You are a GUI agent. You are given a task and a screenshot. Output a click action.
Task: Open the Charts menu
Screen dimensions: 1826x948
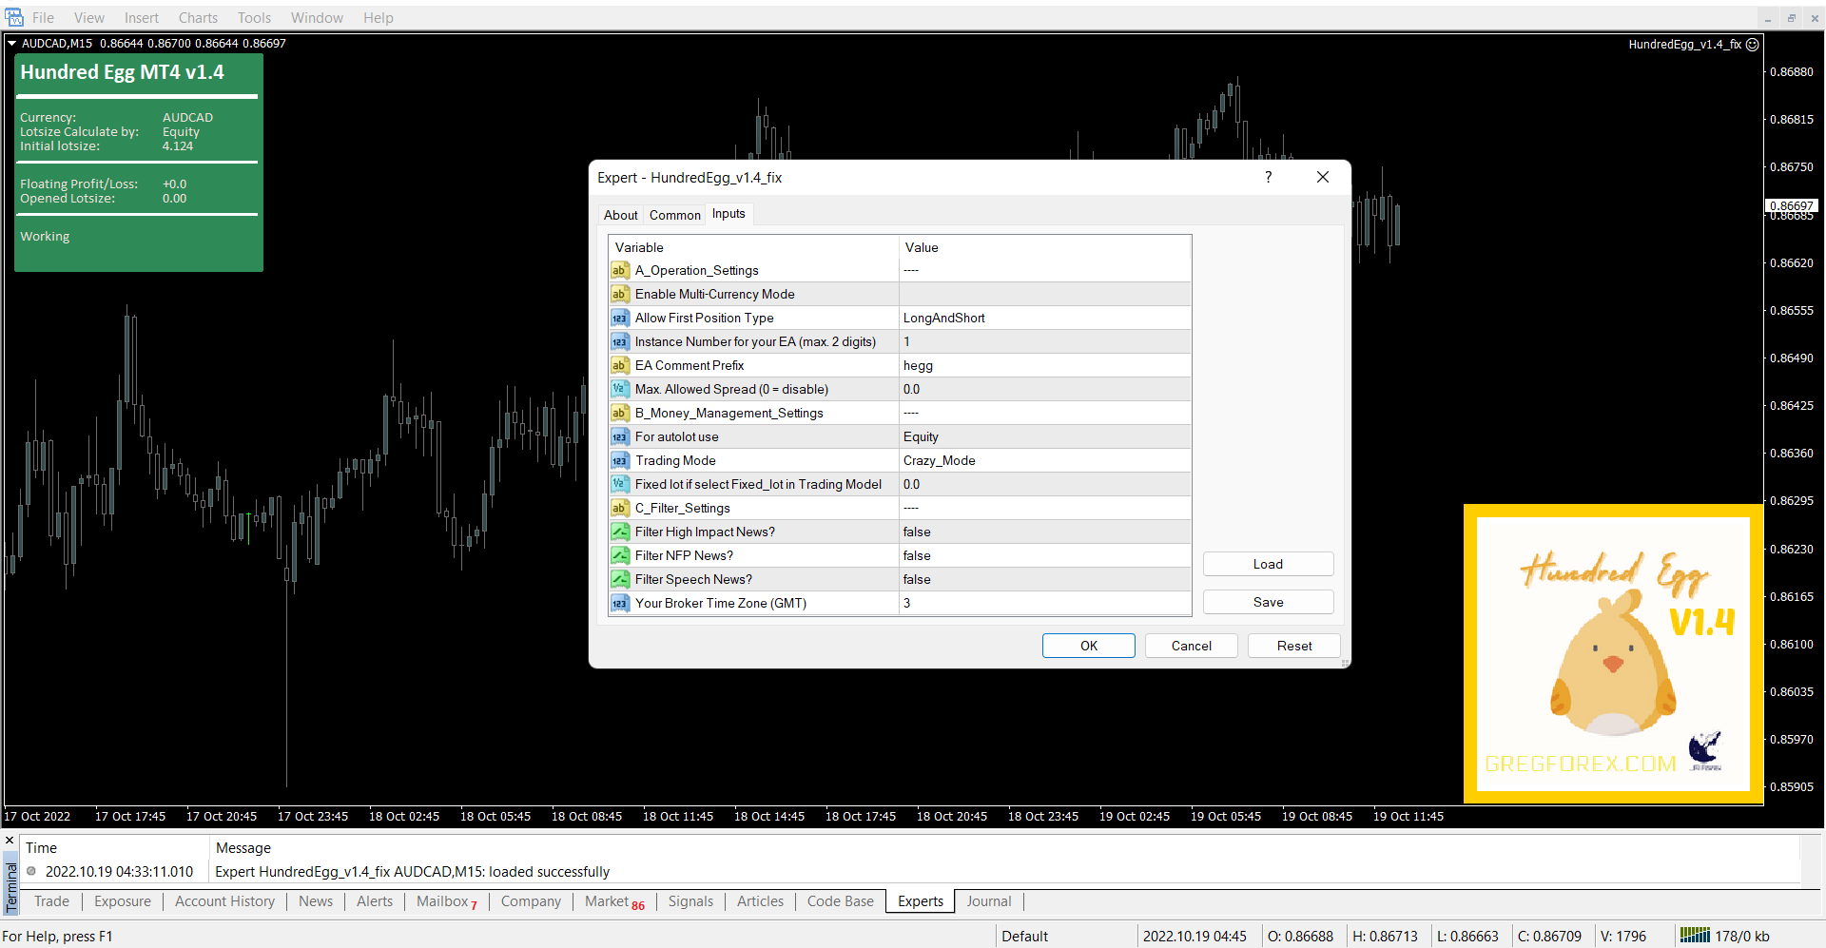coord(198,18)
